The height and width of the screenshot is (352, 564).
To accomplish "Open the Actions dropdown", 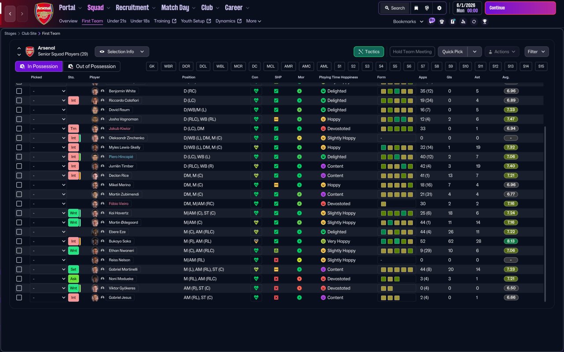I will point(502,51).
